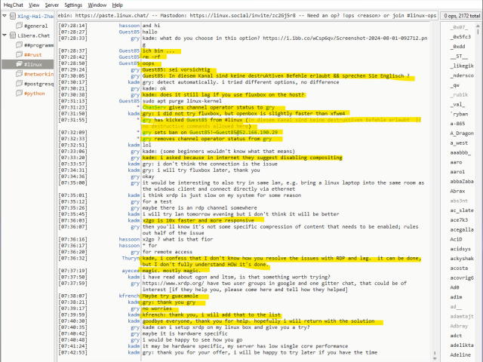Select user ac_slate in the user list
483x362 pixels.
[x=462, y=210]
